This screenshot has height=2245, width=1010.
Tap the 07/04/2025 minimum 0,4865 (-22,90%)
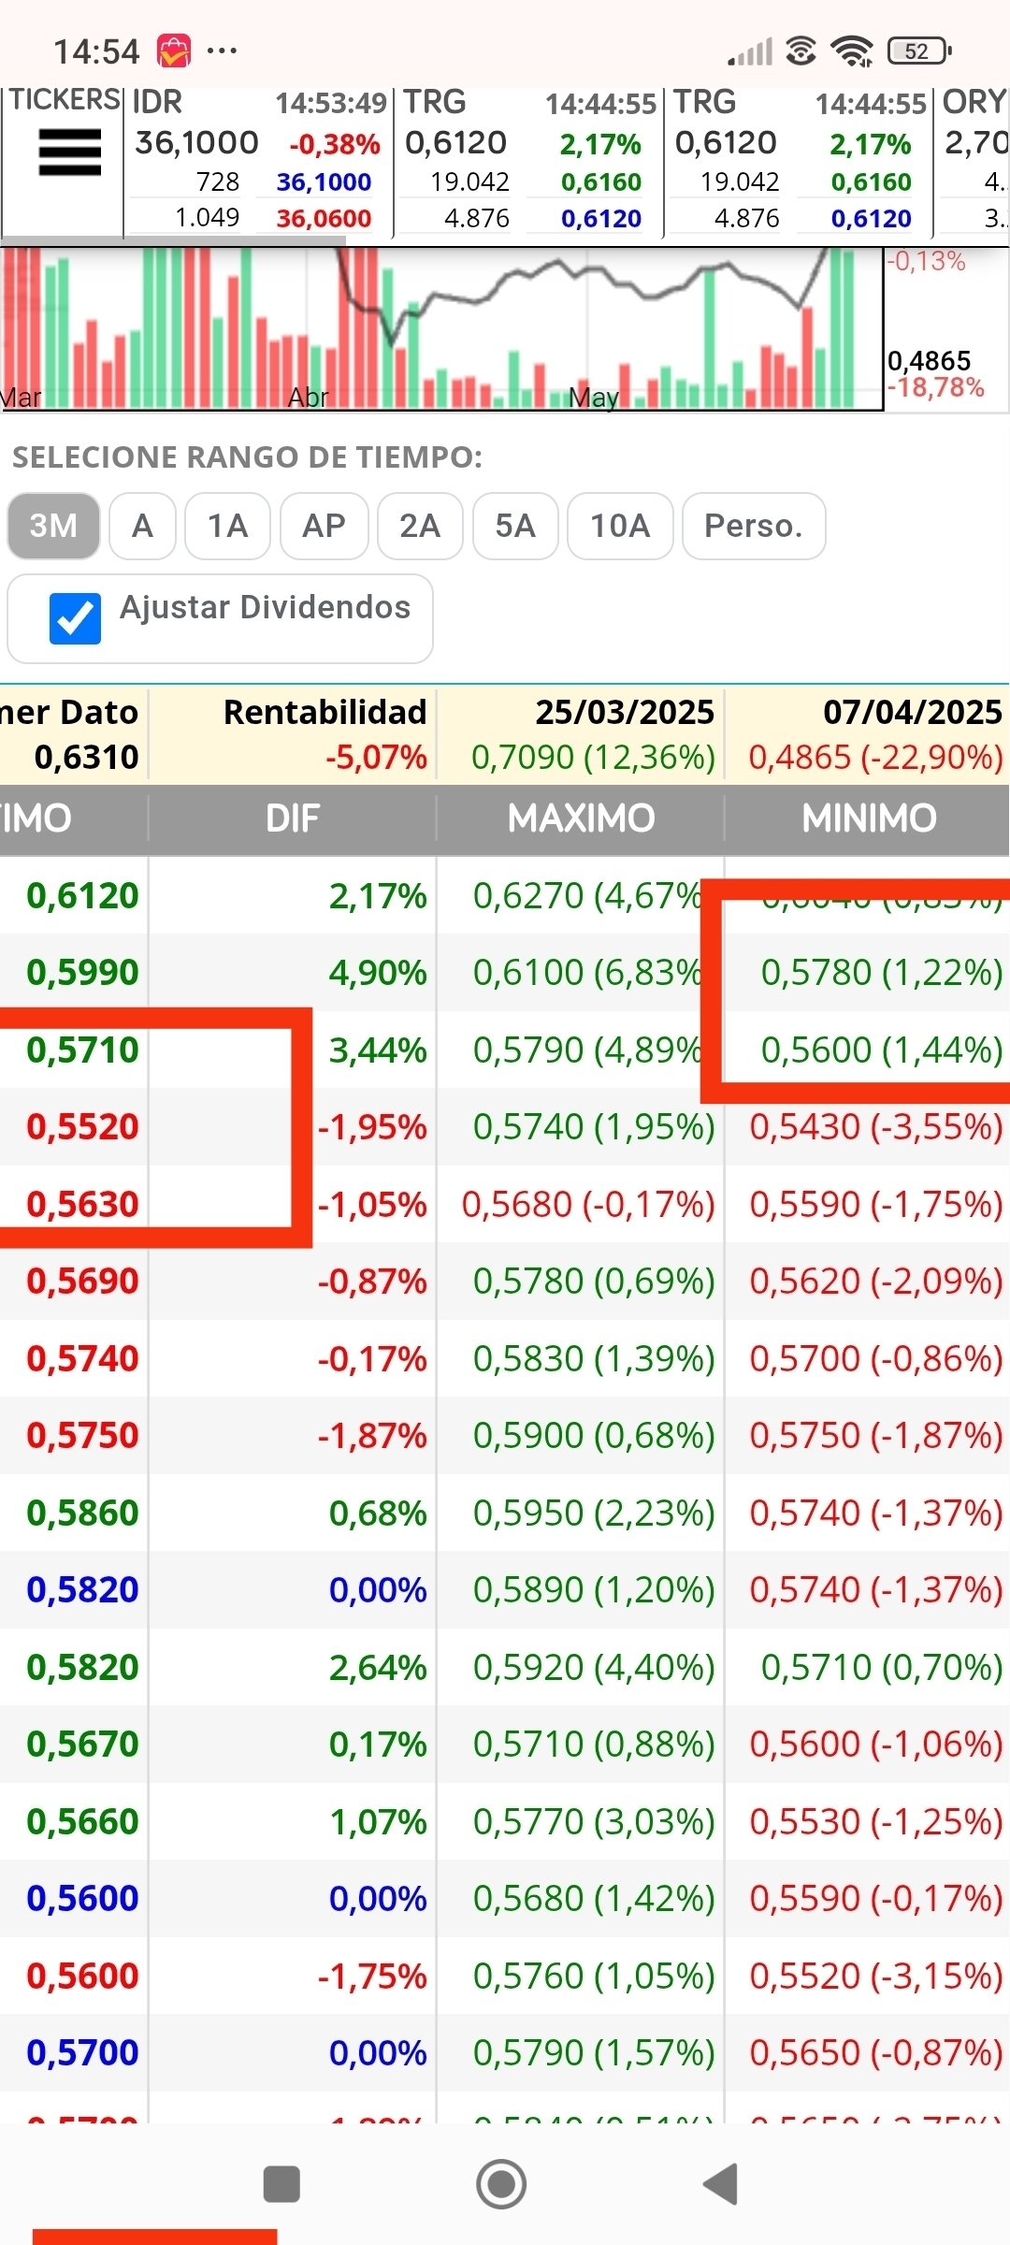pos(875,757)
